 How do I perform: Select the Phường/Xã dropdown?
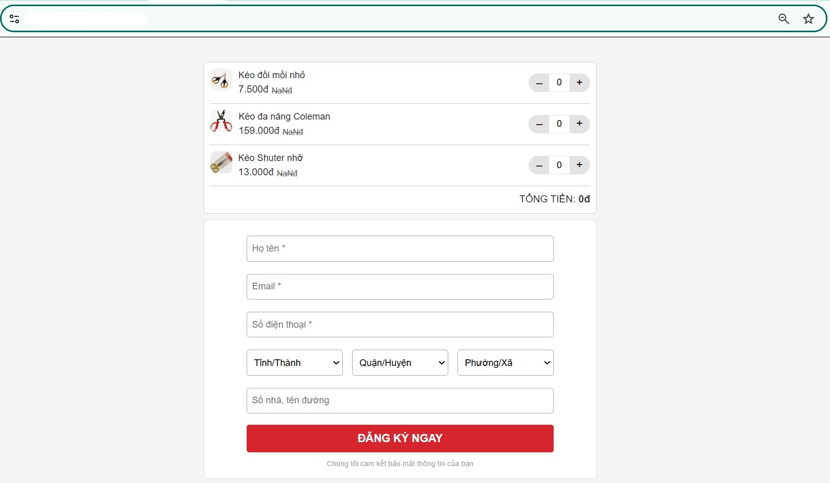click(x=506, y=363)
